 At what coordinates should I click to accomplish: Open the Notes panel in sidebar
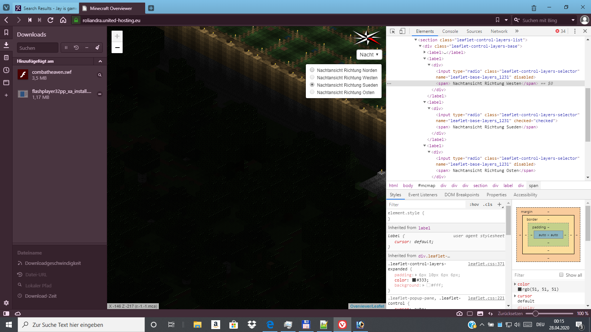point(6,58)
